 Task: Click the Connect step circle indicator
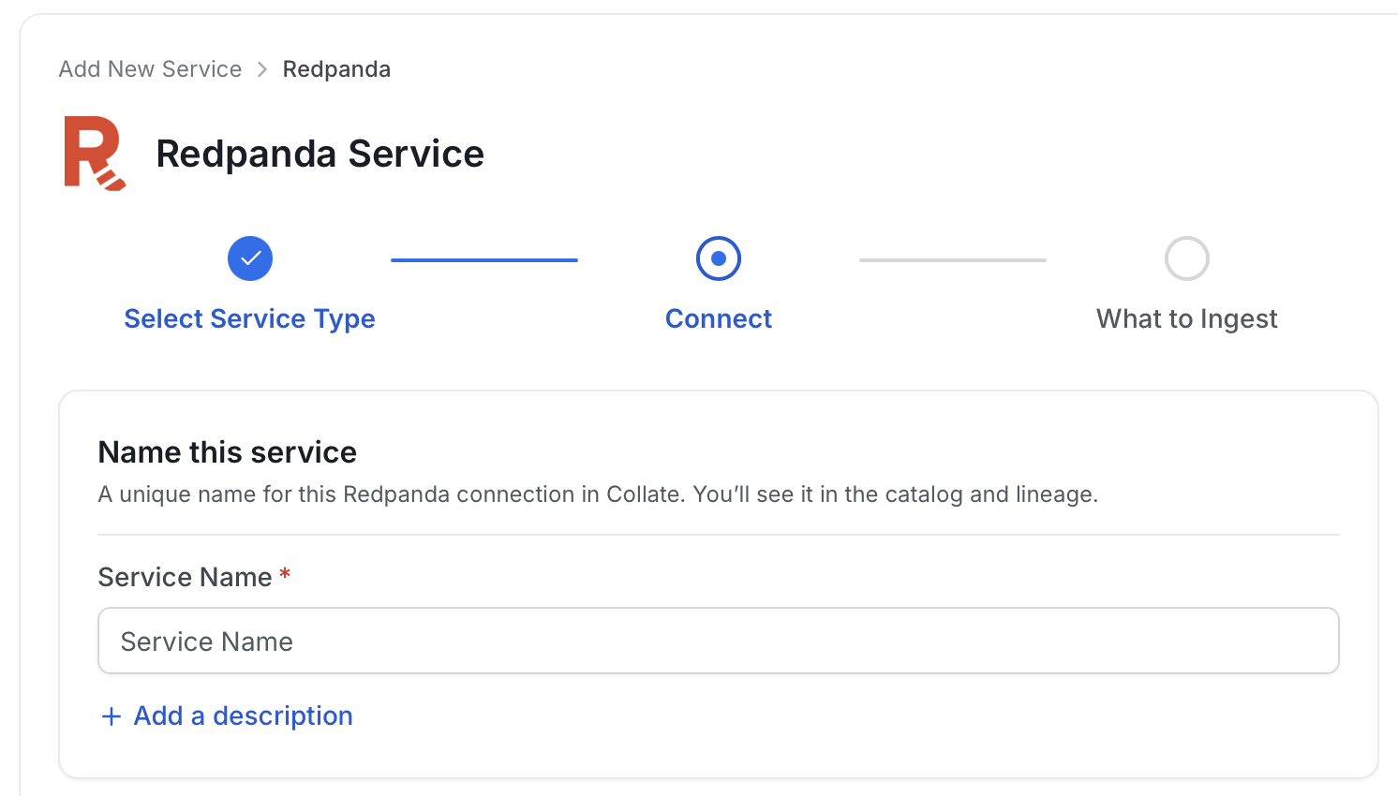(x=719, y=258)
